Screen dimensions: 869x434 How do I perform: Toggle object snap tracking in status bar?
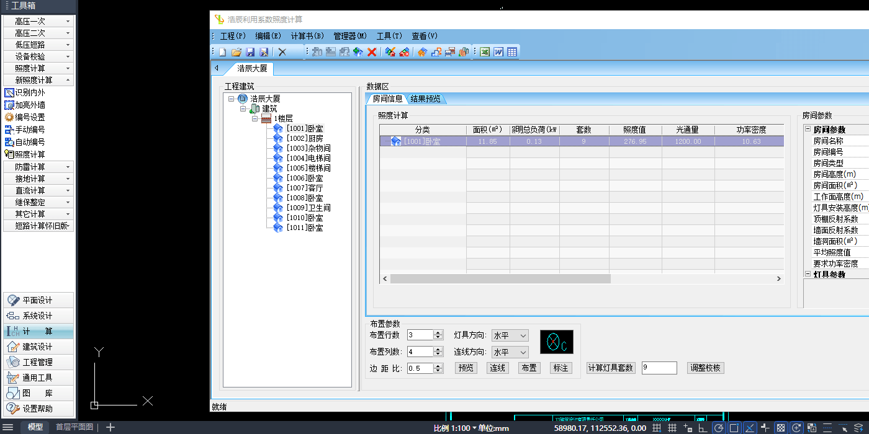pyautogui.click(x=750, y=428)
